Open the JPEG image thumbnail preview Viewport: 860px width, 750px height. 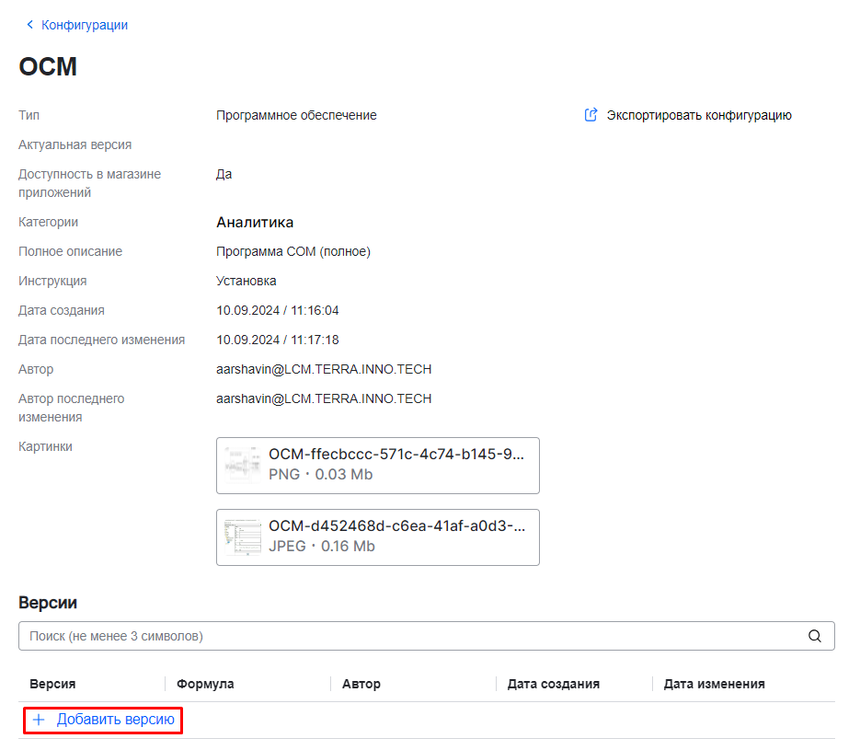click(x=243, y=537)
